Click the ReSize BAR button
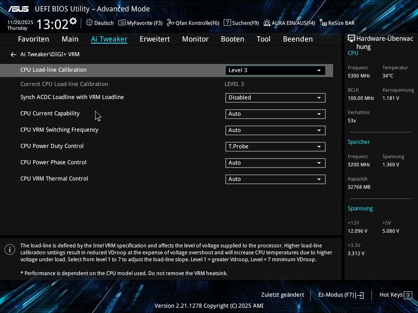The image size is (418, 313). pos(337,23)
